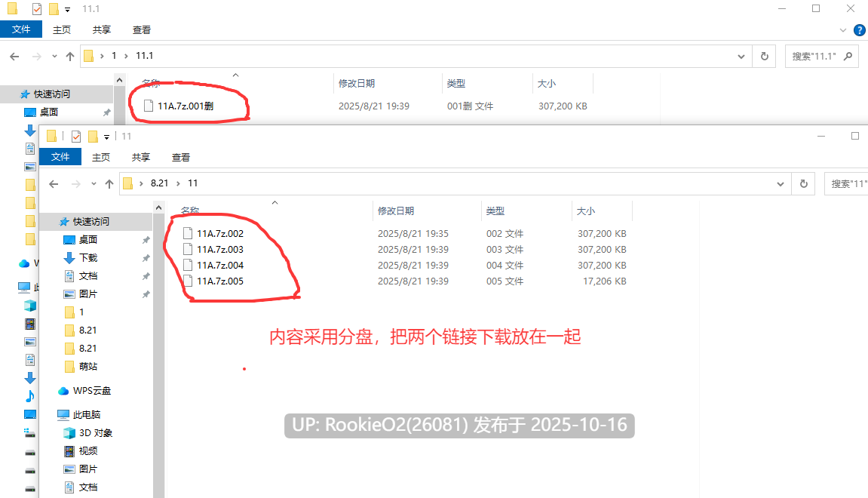The width and height of the screenshot is (868, 498).
Task: Unpin 下载 pin icon in 11 window sidebar
Action: click(x=146, y=258)
